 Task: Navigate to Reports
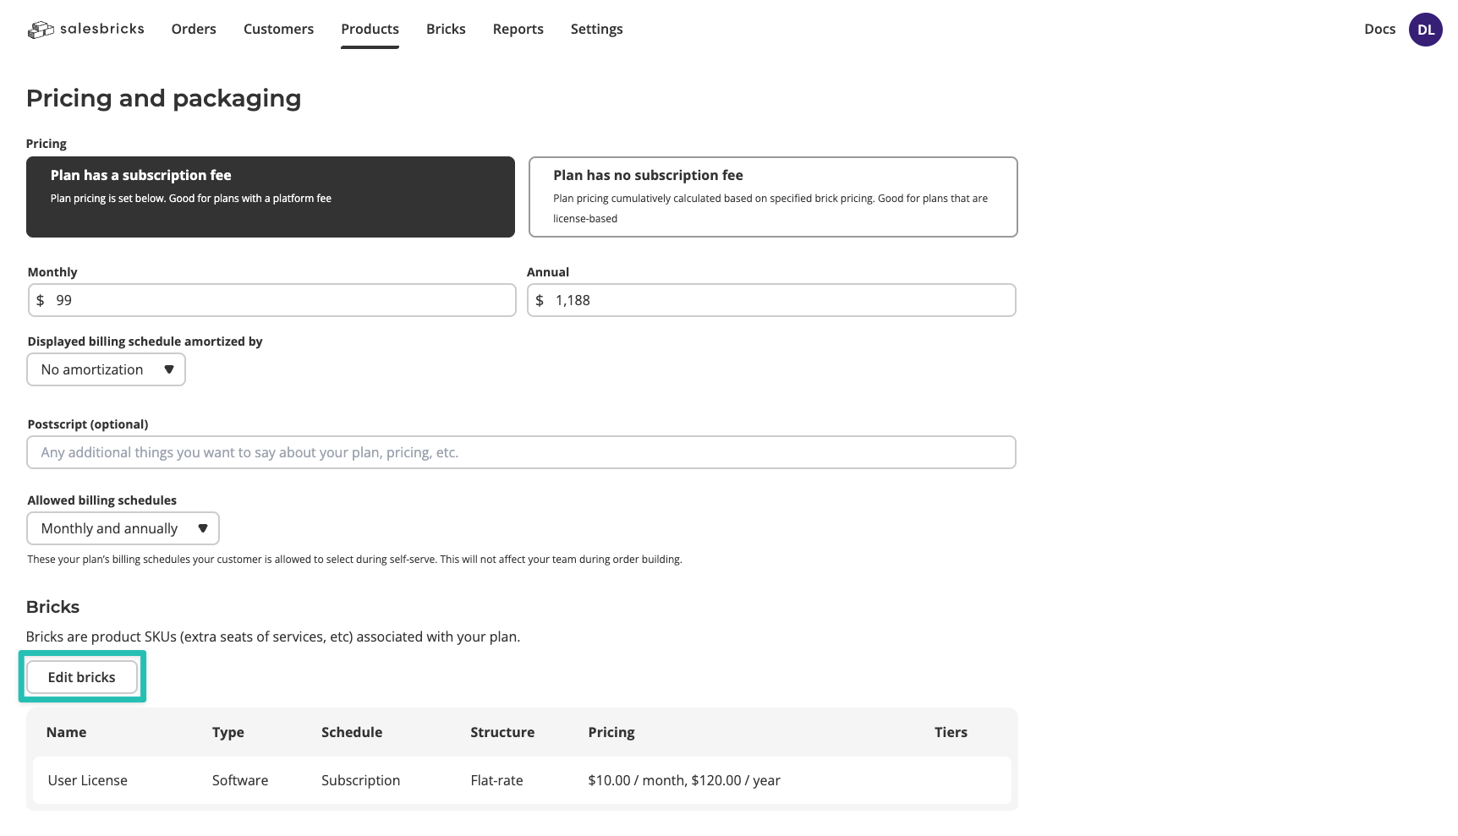518,29
